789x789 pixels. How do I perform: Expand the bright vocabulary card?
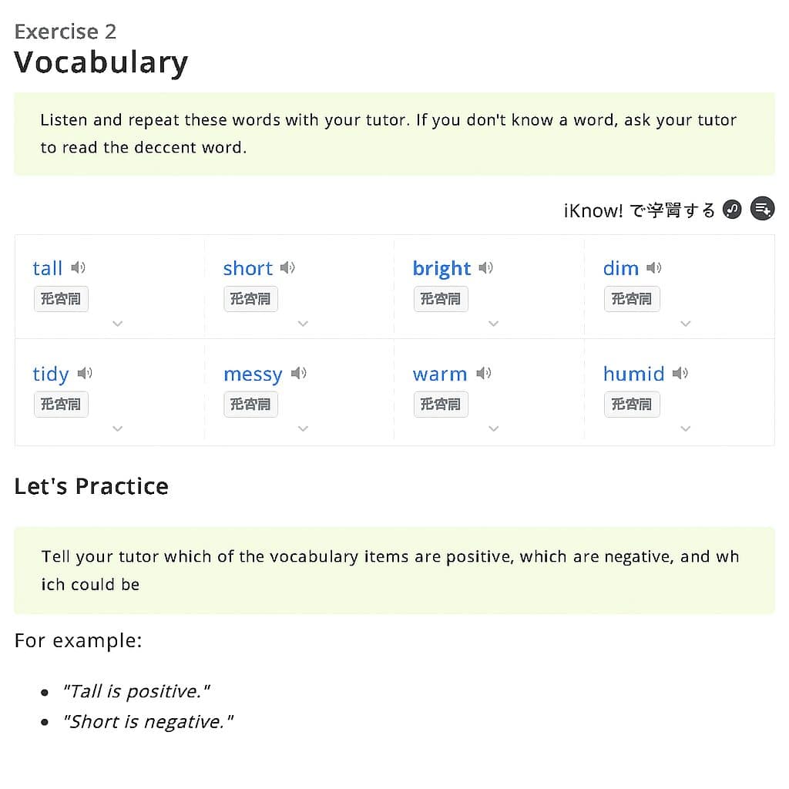(494, 324)
